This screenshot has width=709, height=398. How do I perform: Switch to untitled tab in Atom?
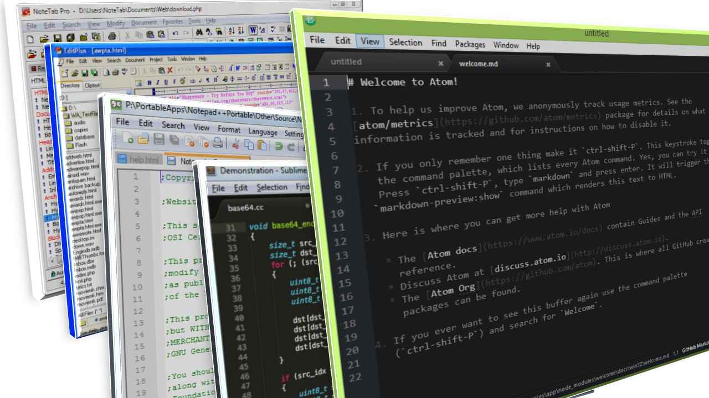pyautogui.click(x=346, y=61)
